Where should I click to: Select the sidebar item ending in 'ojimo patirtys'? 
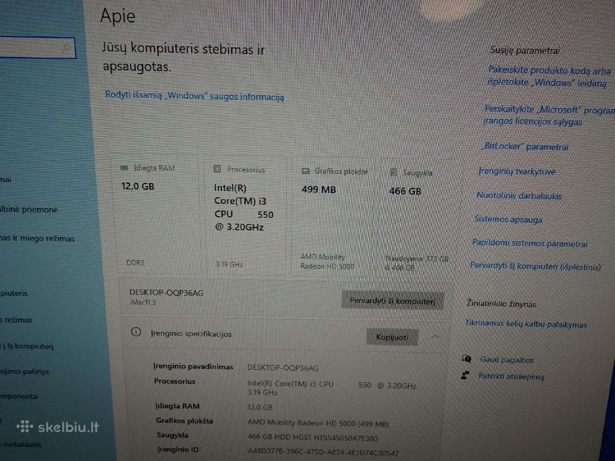point(25,371)
